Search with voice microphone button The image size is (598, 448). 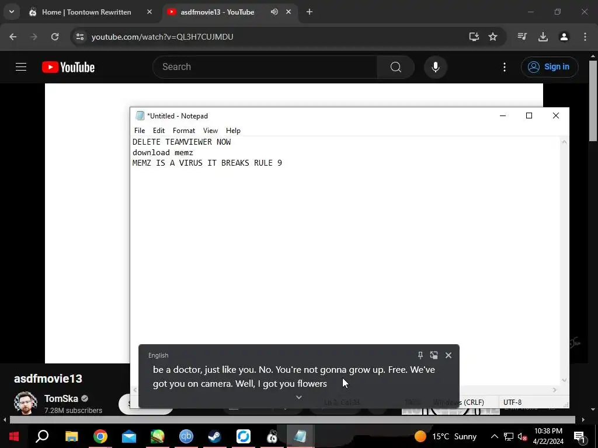tap(436, 67)
